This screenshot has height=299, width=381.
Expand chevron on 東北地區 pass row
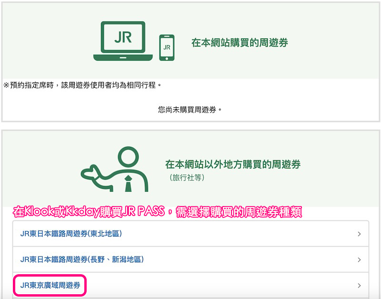point(359,234)
